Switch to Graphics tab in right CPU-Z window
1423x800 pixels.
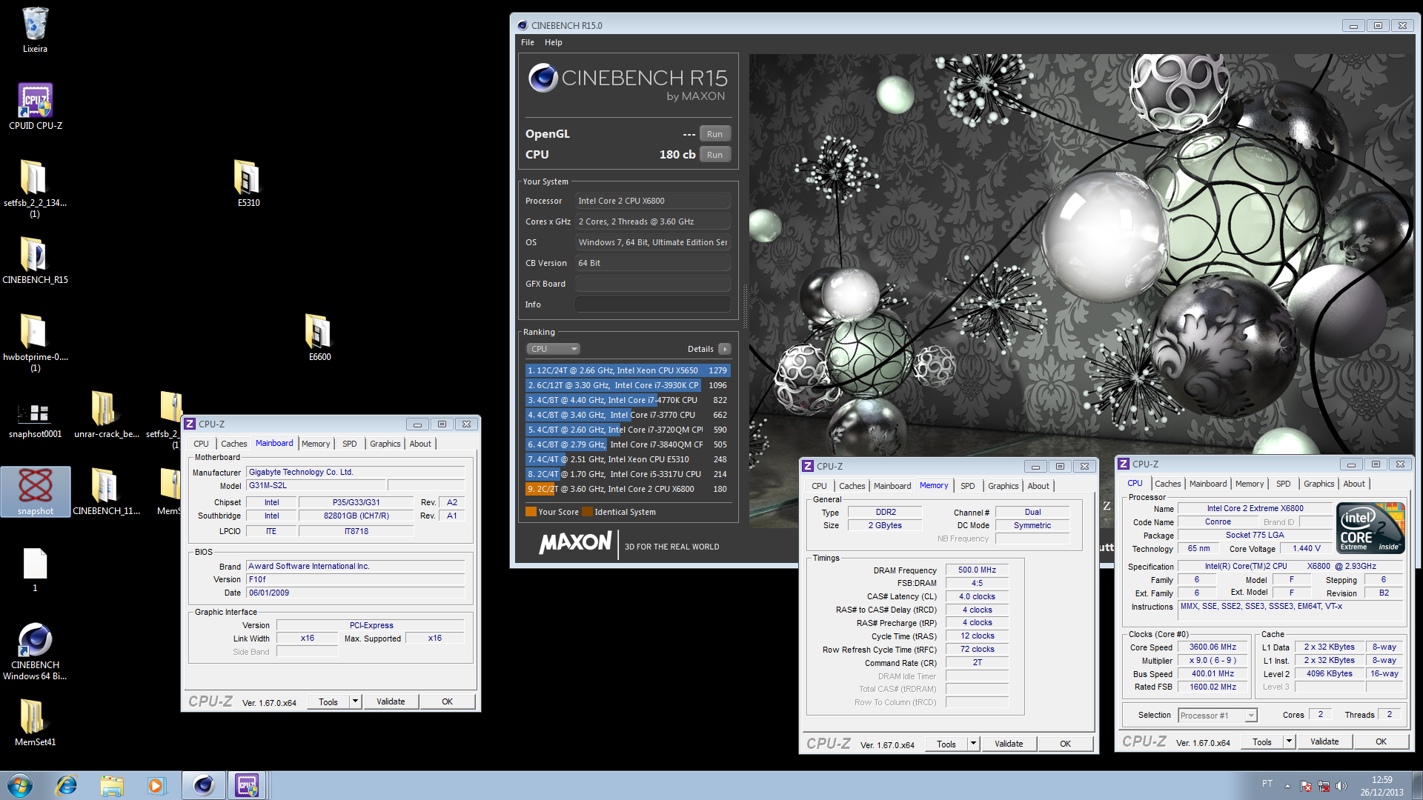pos(1319,484)
